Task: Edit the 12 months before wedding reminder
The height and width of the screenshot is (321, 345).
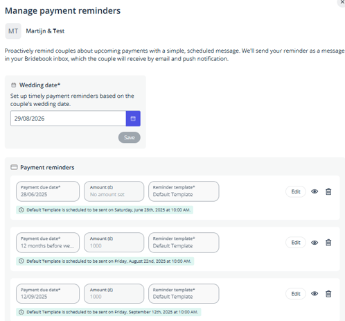Action: (296, 243)
